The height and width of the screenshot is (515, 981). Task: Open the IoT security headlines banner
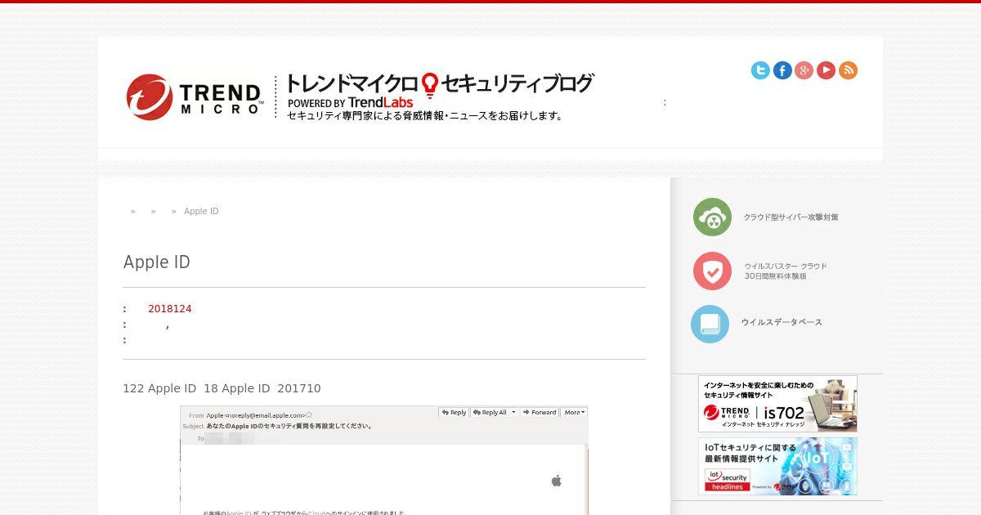tap(777, 466)
